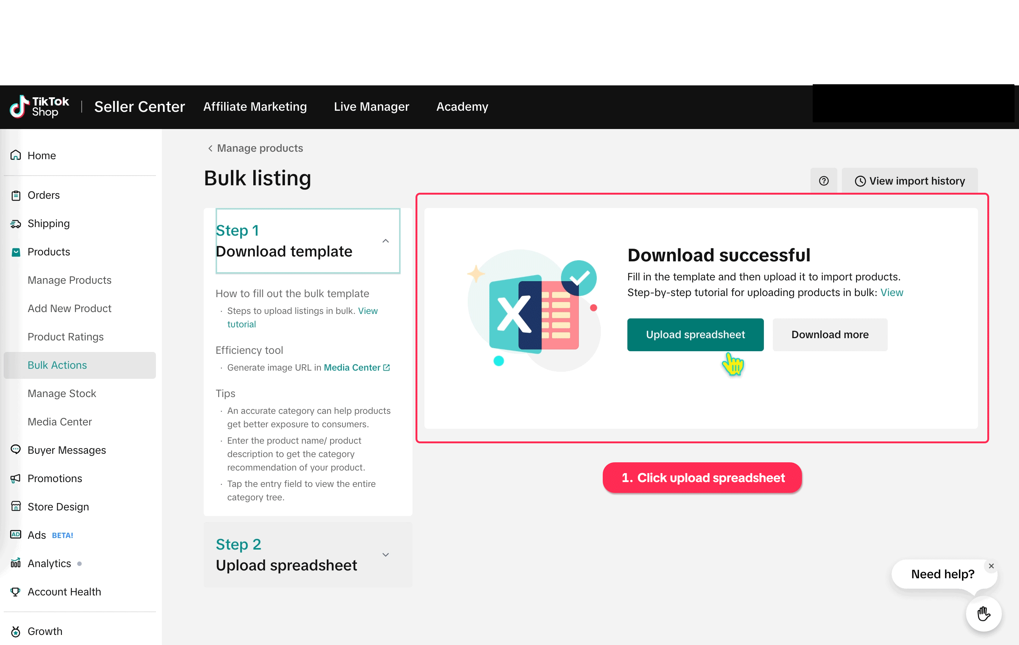
Task: Click the TikTok Shop logo
Action: pos(39,107)
